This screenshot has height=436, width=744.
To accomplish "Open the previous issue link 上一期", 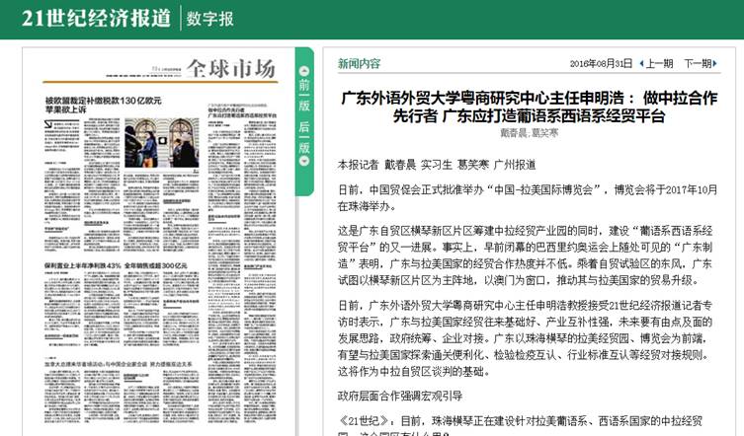I will click(x=660, y=63).
